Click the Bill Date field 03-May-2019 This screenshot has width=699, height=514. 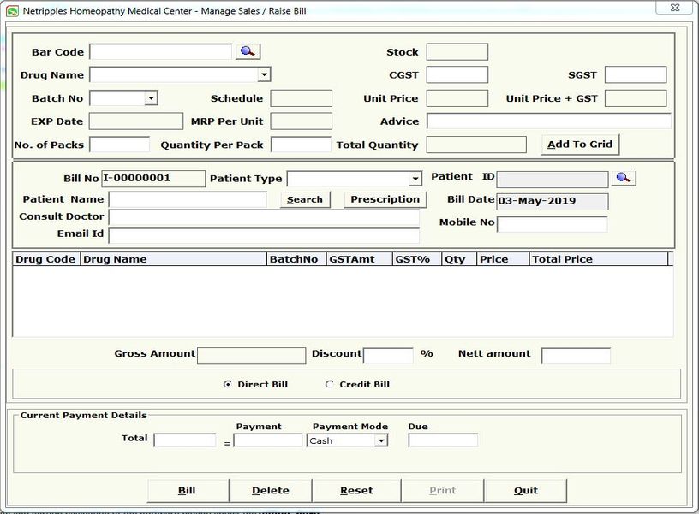tap(552, 201)
